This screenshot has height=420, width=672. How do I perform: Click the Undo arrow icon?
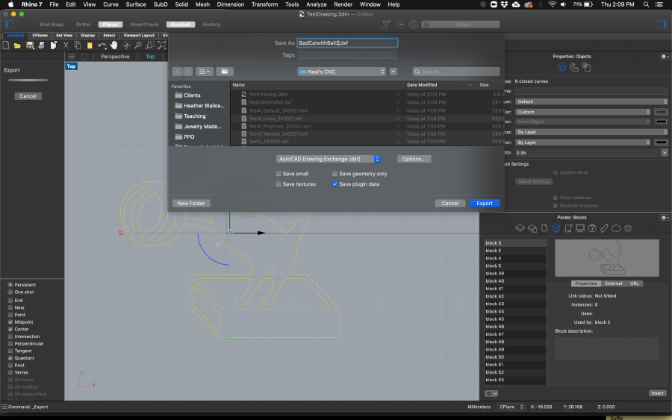[x=102, y=45]
